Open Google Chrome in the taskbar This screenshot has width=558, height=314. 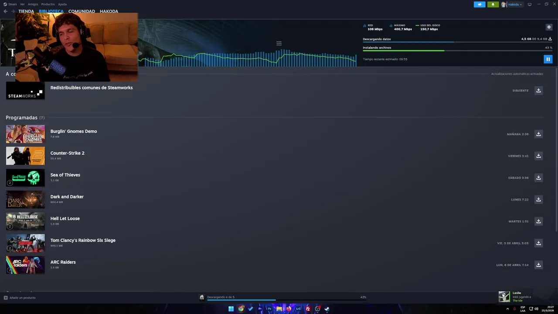(x=241, y=309)
